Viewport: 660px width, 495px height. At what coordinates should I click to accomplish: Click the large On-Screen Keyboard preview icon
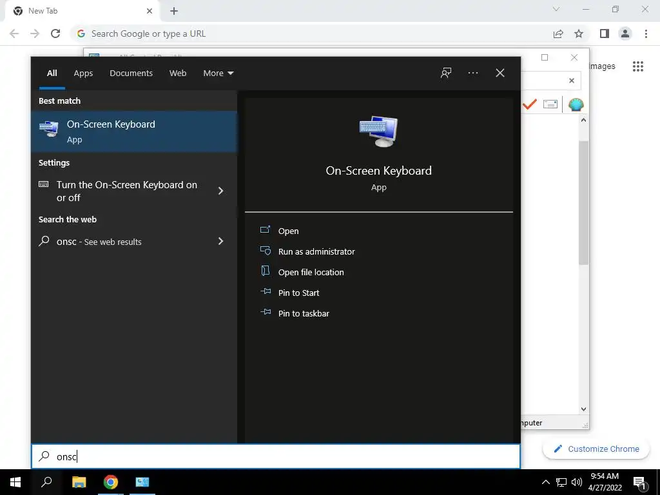pyautogui.click(x=378, y=131)
